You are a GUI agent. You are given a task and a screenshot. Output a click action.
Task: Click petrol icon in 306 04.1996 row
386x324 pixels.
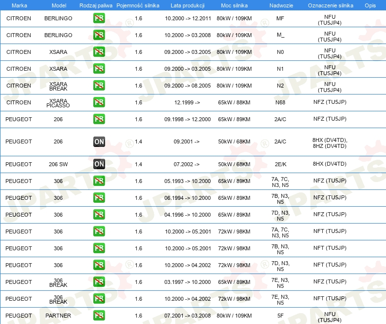click(x=99, y=215)
